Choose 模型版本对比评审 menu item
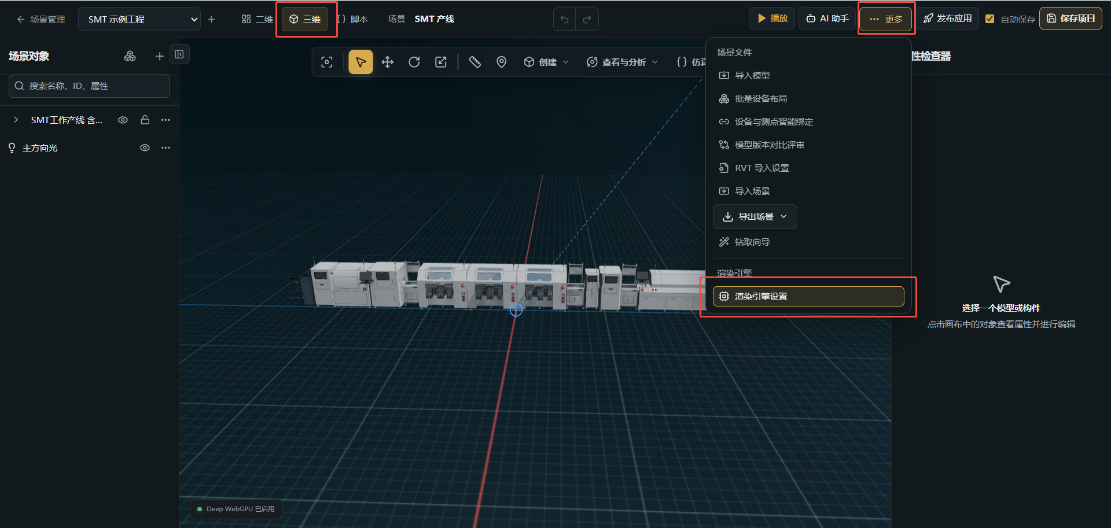The width and height of the screenshot is (1111, 528). (x=809, y=145)
